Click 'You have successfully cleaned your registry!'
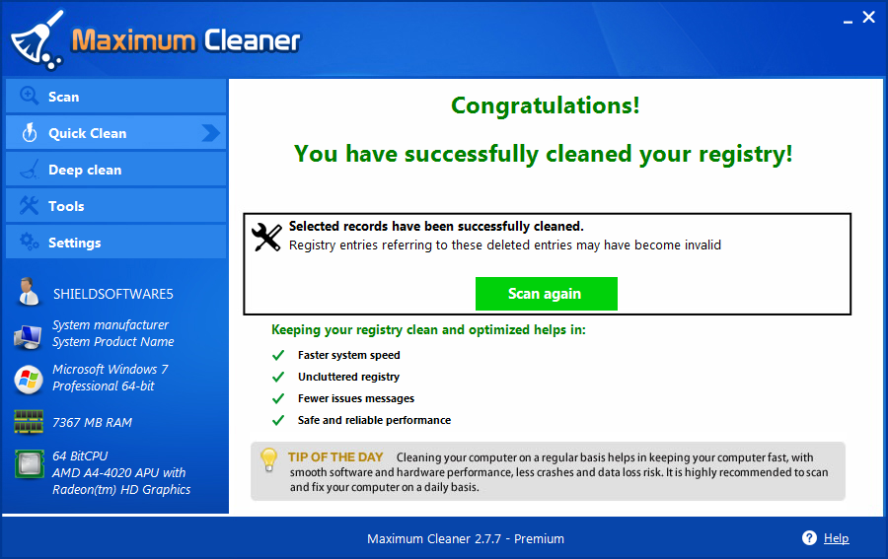The height and width of the screenshot is (559, 888). point(543,154)
